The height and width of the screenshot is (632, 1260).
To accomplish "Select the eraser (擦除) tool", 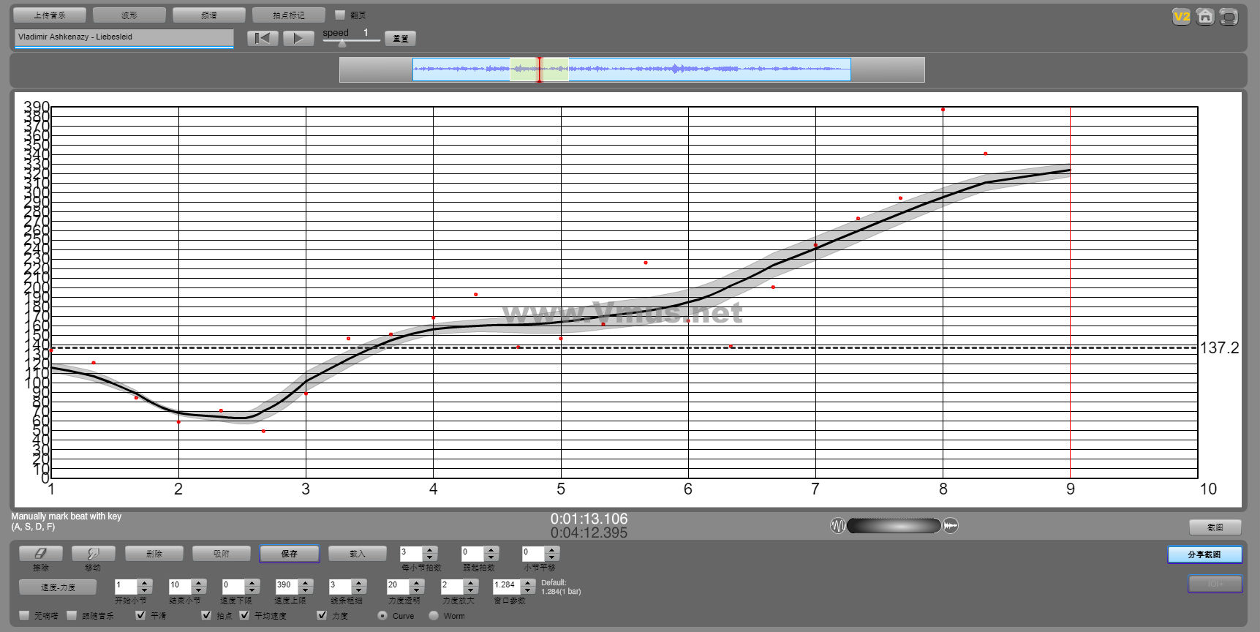I will click(x=41, y=554).
